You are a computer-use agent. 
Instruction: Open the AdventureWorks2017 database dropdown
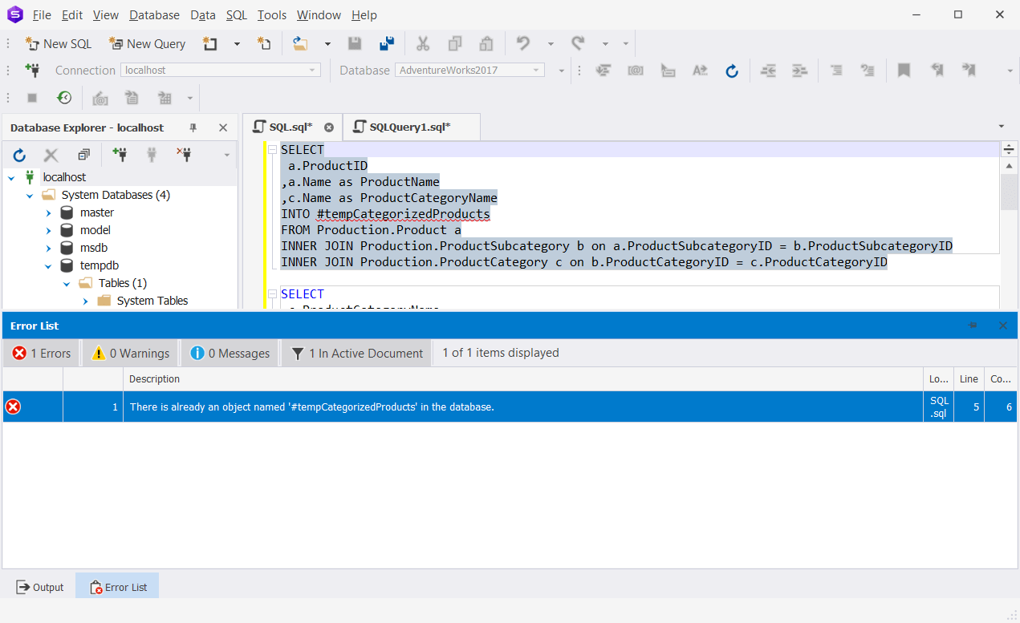click(536, 71)
